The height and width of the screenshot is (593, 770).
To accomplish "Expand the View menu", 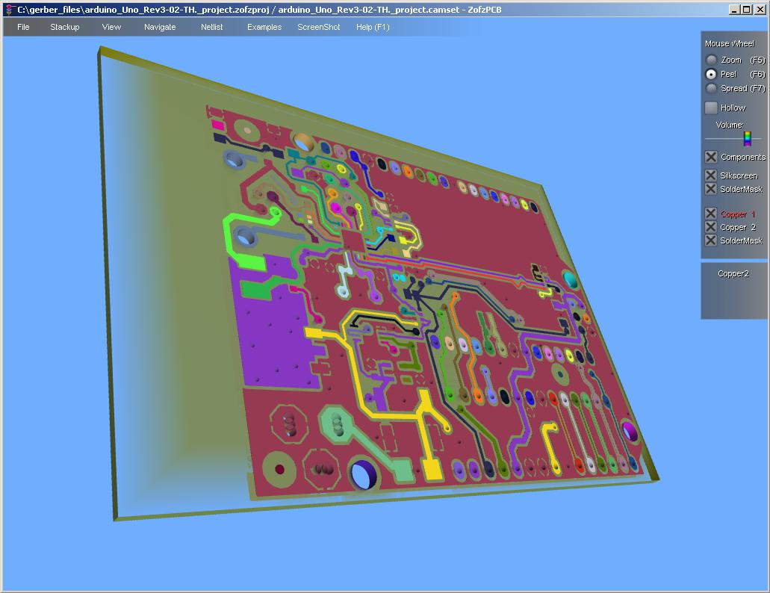I will coord(111,27).
